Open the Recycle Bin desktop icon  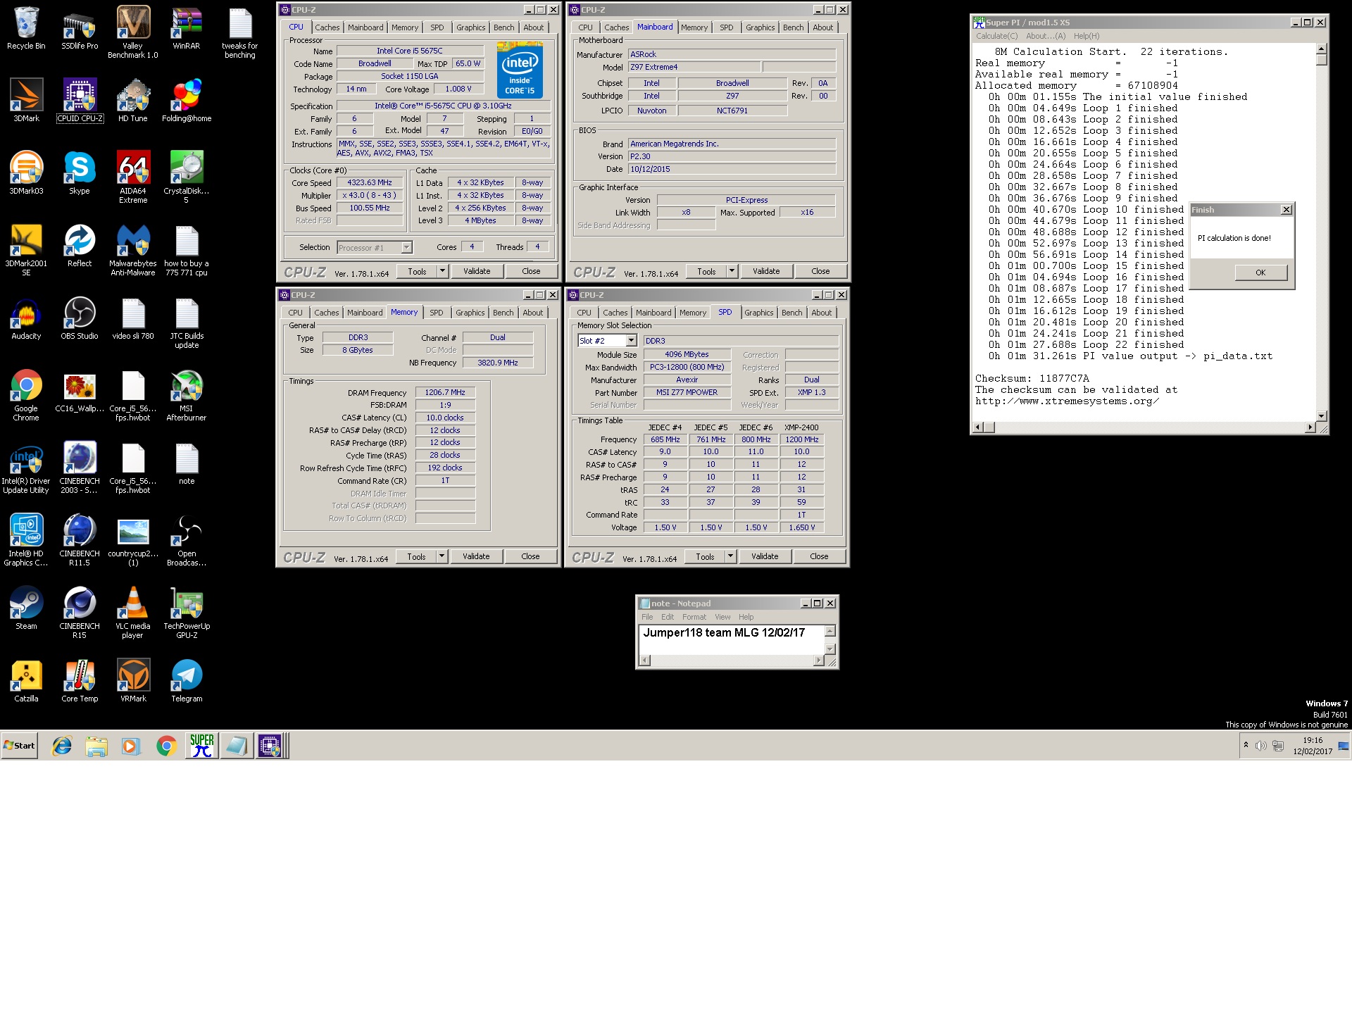26,28
